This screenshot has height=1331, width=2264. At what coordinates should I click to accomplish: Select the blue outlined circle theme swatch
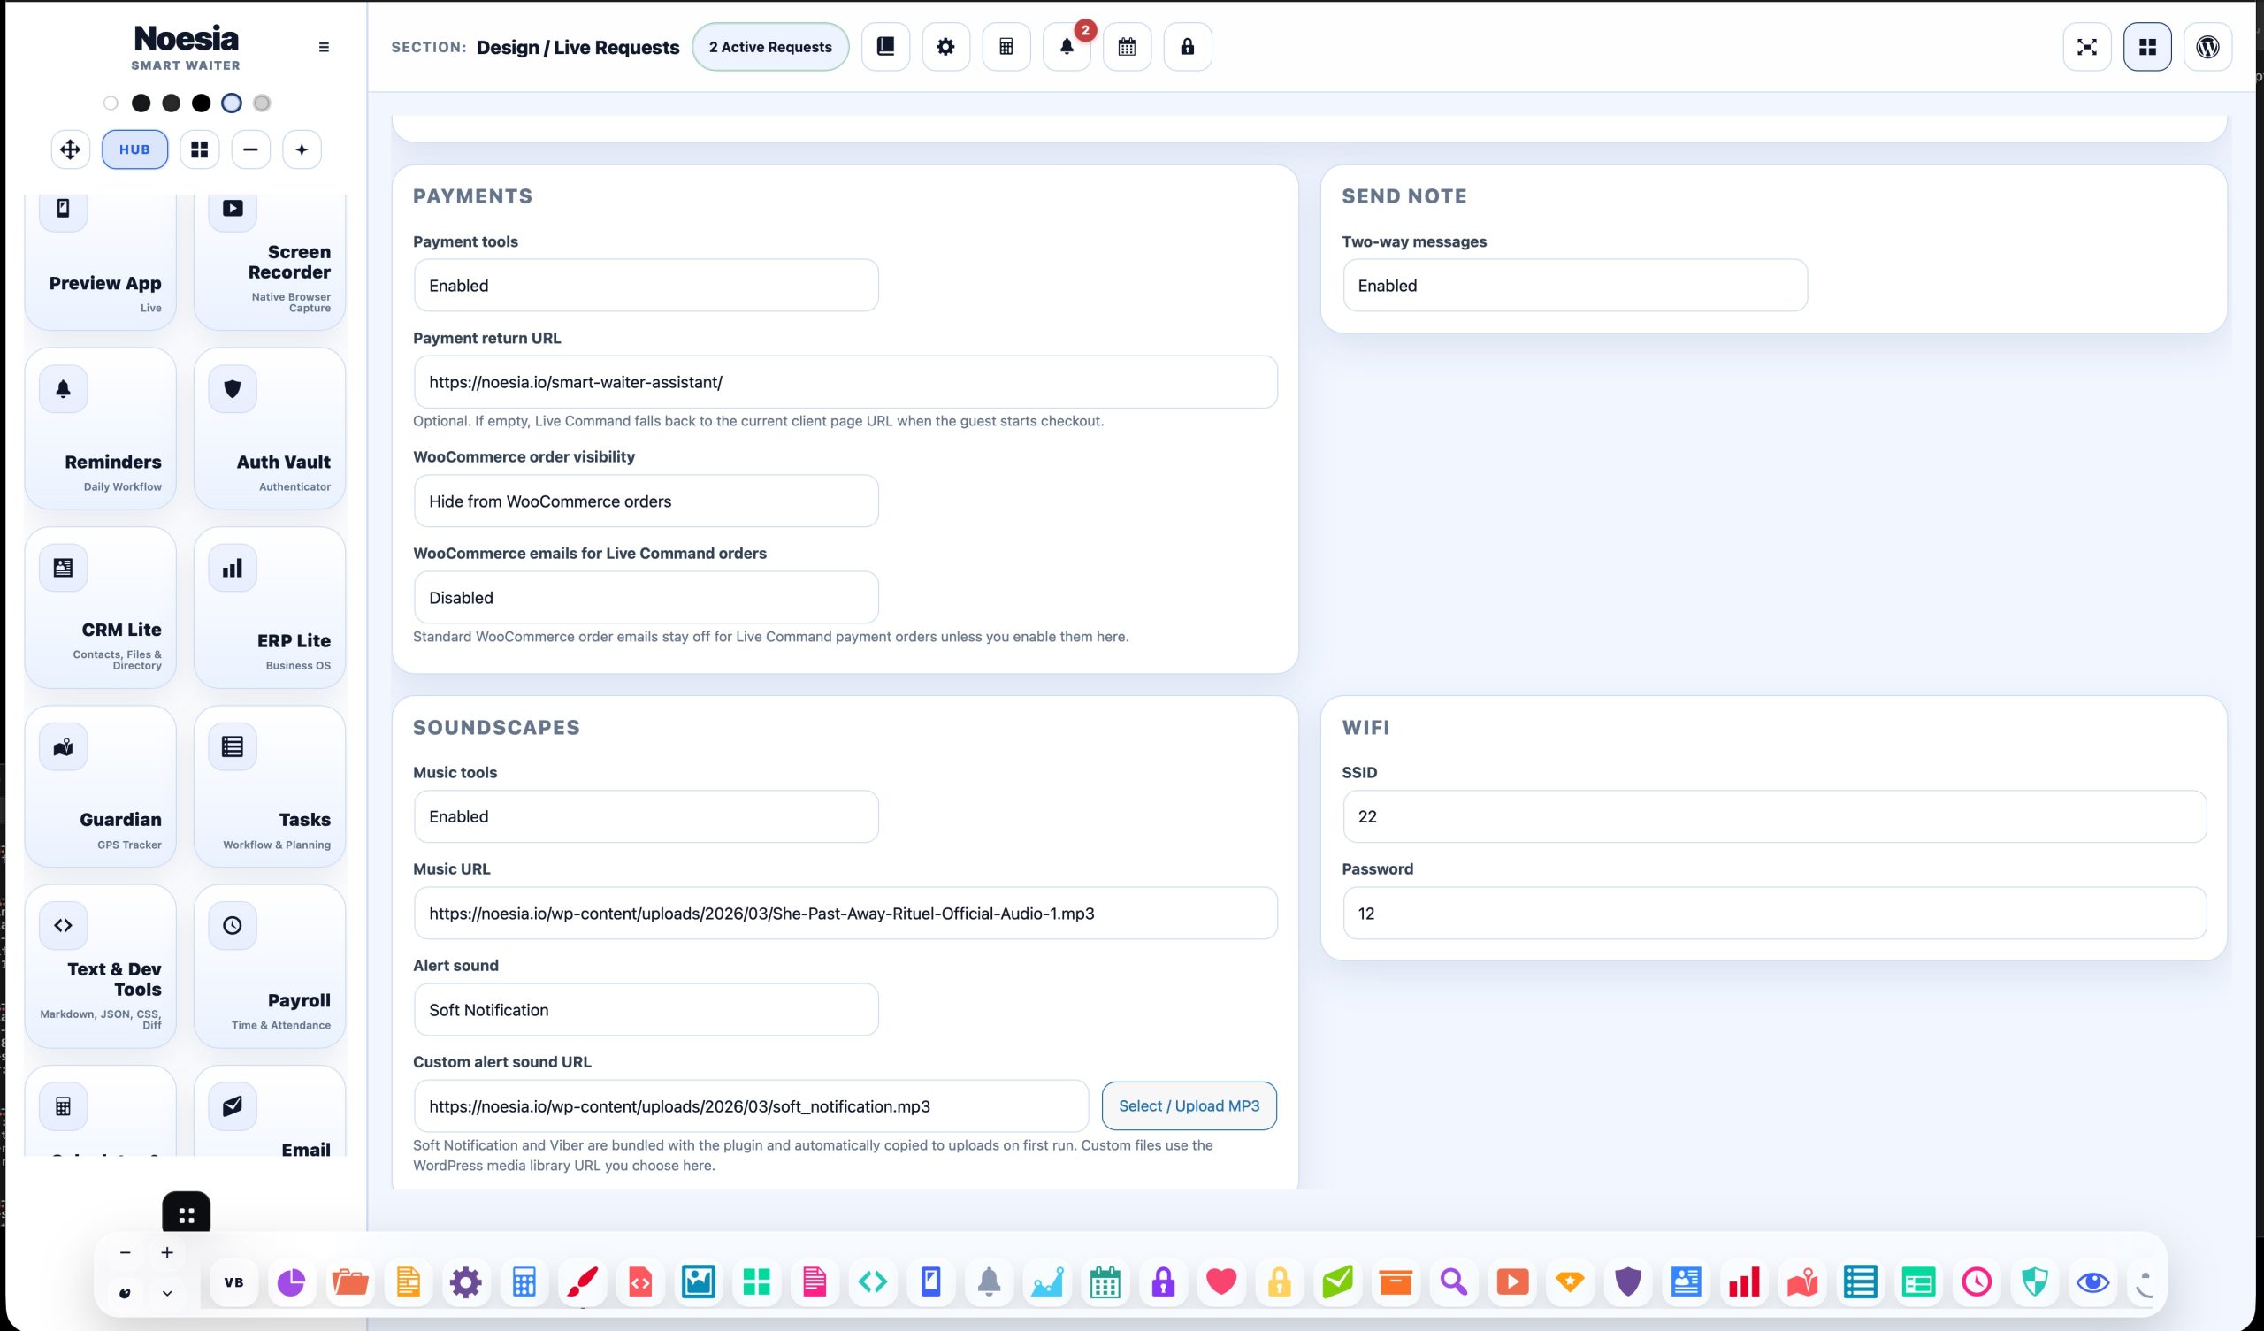coord(232,103)
